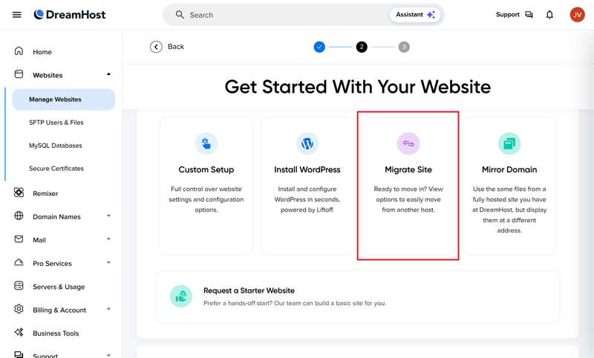The image size is (594, 358).
Task: Click the completed step one checkmark
Action: tap(319, 47)
